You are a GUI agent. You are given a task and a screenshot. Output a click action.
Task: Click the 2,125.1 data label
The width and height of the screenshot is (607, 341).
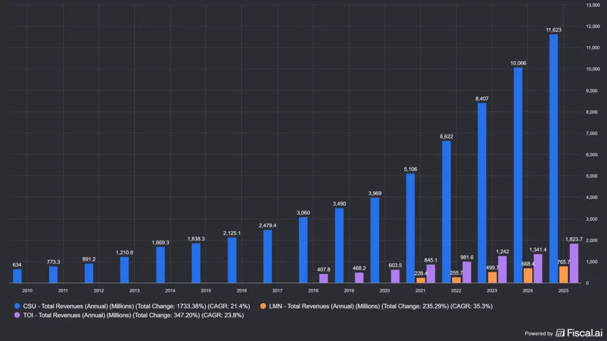click(x=232, y=233)
